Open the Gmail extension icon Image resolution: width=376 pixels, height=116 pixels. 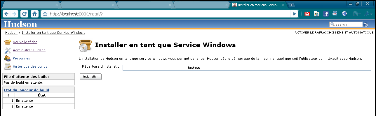(x=307, y=14)
